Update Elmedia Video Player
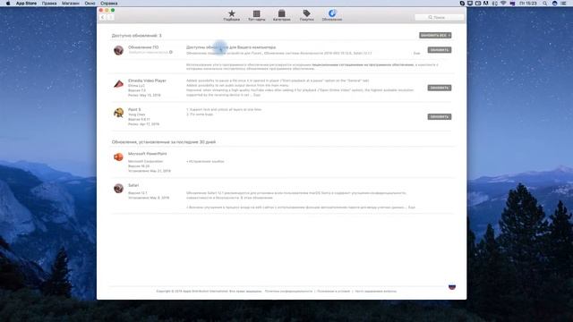 [x=440, y=88]
